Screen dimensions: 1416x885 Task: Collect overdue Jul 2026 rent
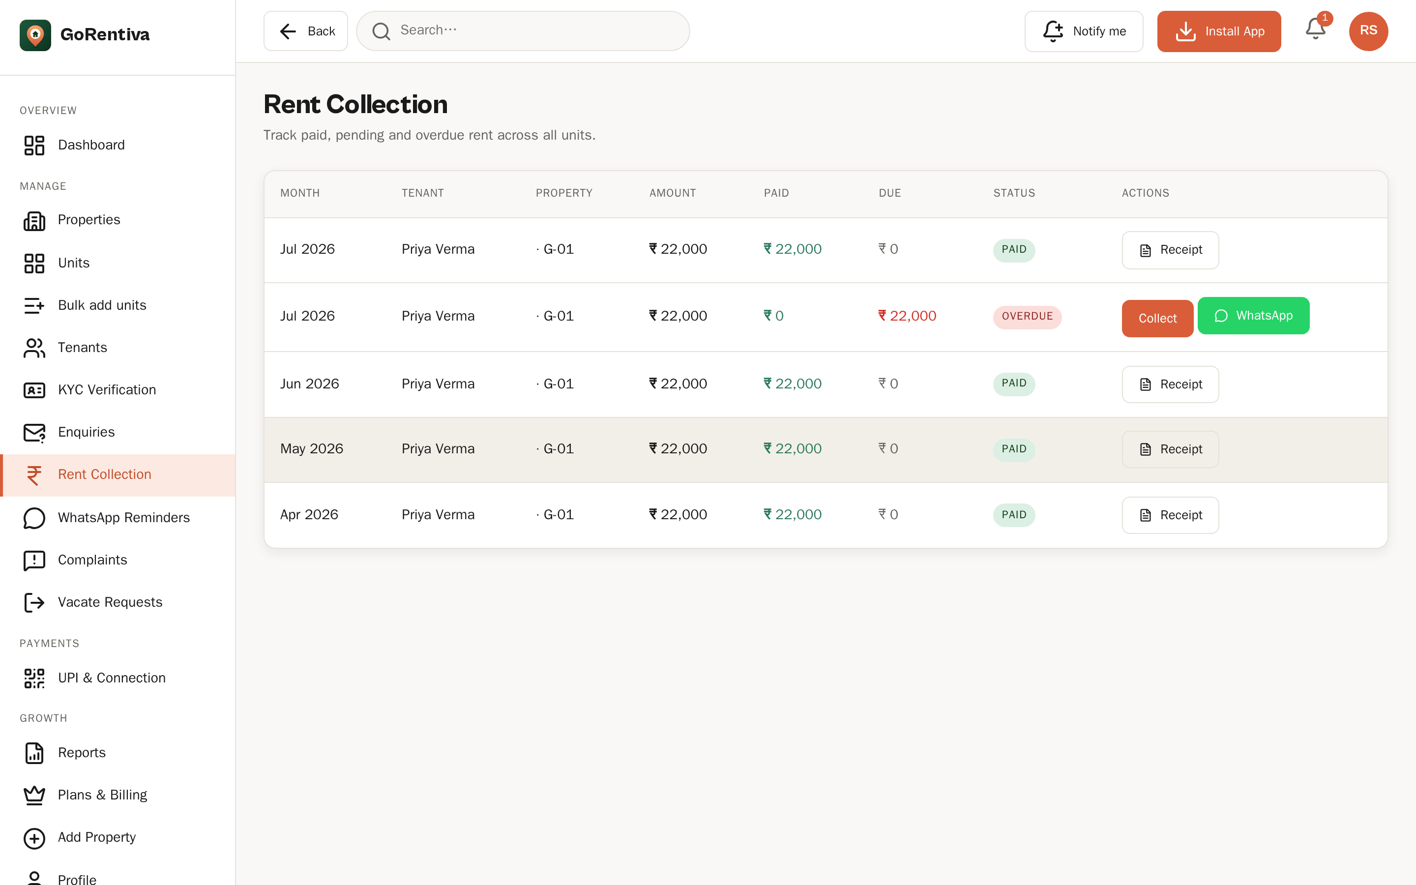(1157, 319)
